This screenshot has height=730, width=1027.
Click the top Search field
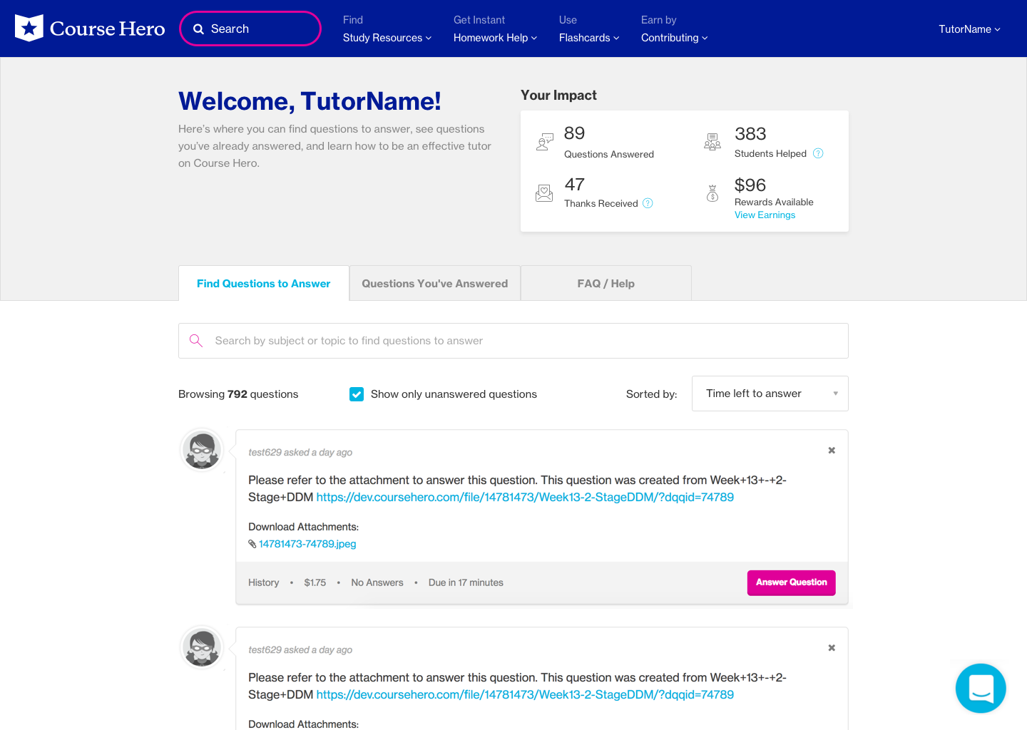(x=250, y=29)
